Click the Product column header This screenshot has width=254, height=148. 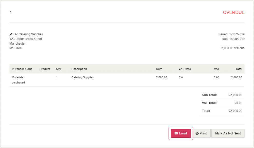(45, 69)
